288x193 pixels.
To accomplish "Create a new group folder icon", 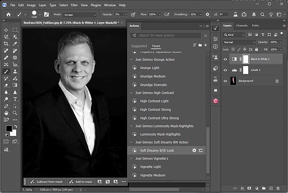I will 264,188.
